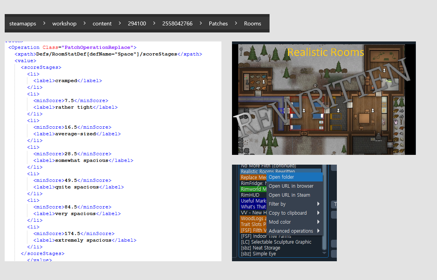Click the minScore 28.5 line
Viewport: 437px width, 280px height.
pos(72,154)
